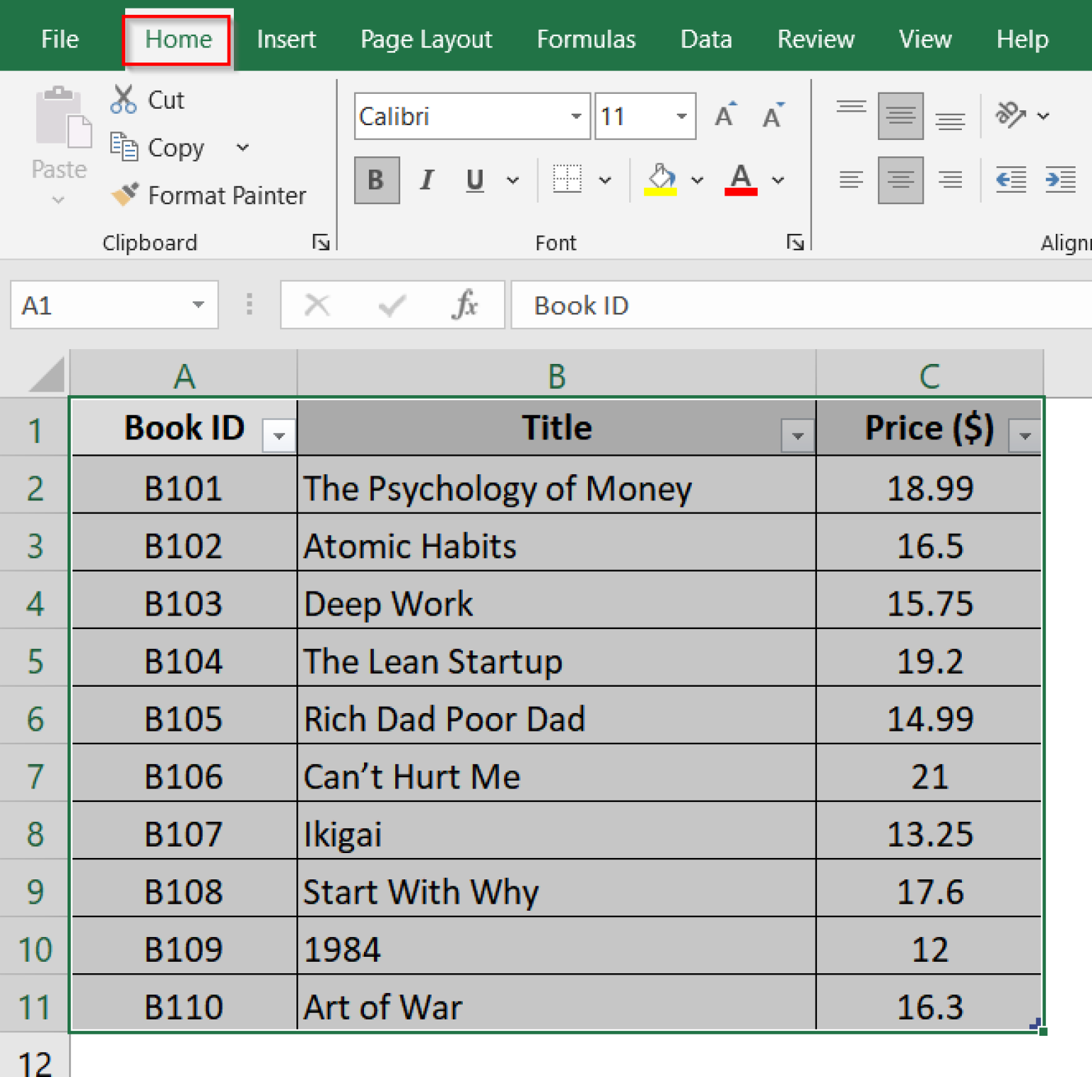The height and width of the screenshot is (1077, 1092).
Task: Open the Data ribbon tab
Action: pyautogui.click(x=706, y=39)
